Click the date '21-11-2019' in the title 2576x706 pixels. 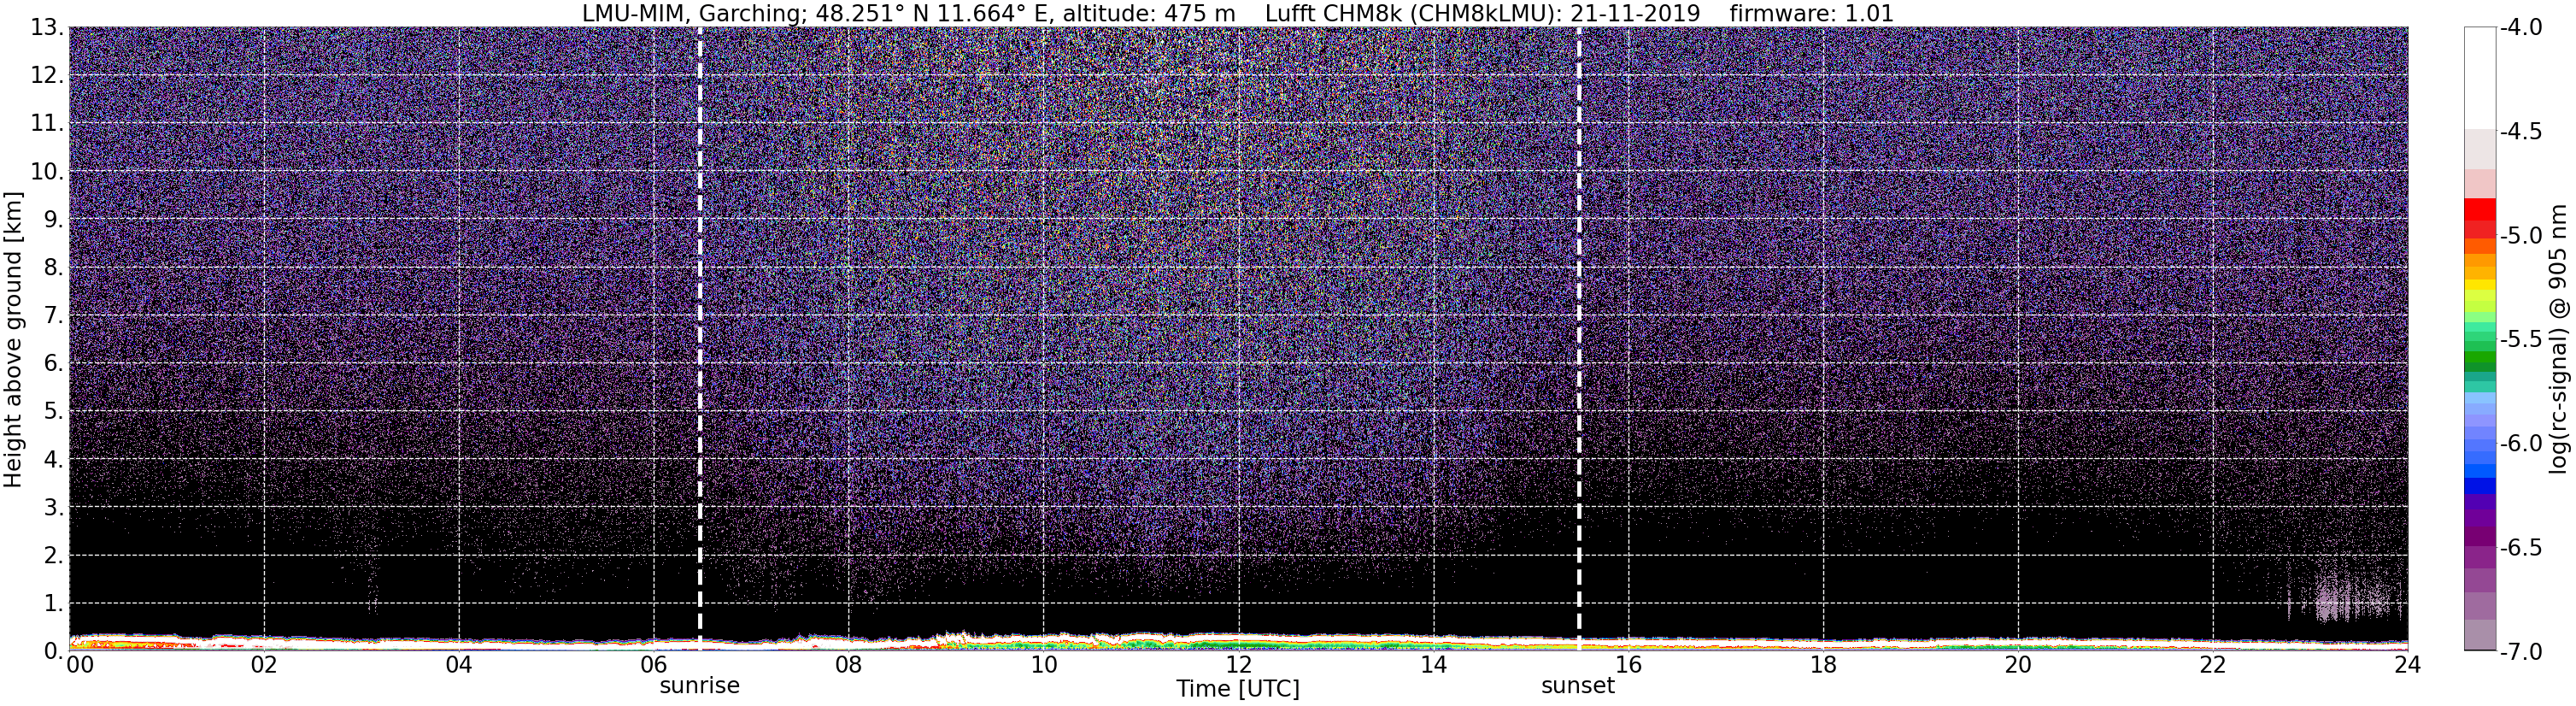tap(1636, 14)
